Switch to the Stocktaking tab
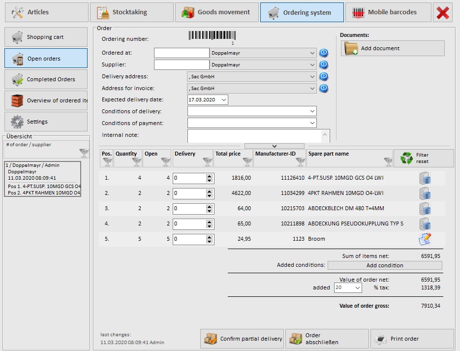This screenshot has width=460, height=351. [x=132, y=12]
